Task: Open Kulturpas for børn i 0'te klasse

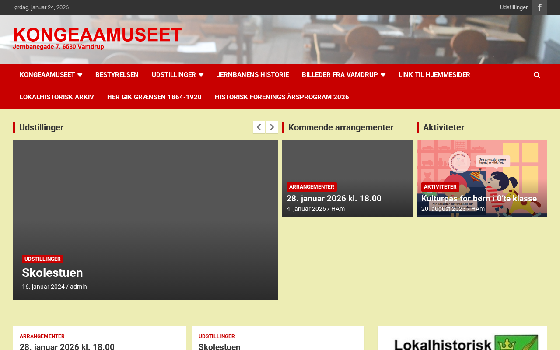Action: (x=479, y=199)
